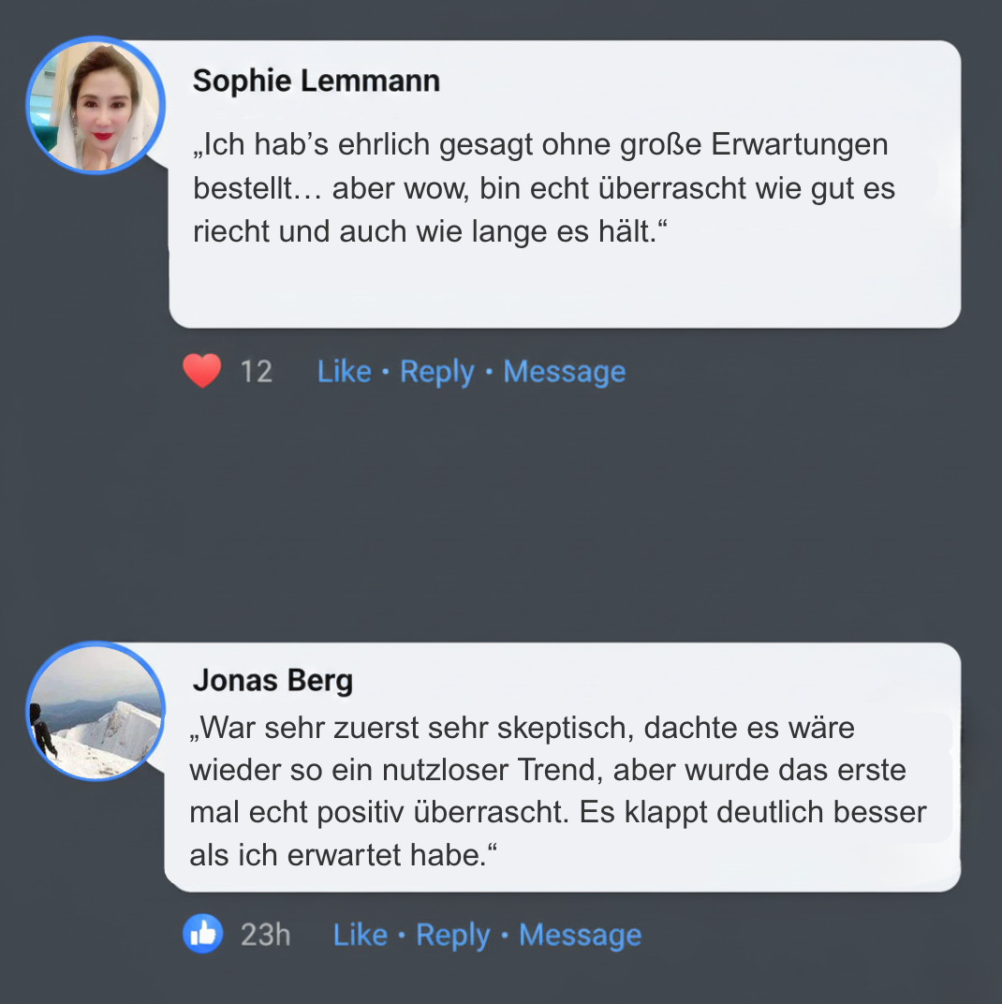
Task: Reply to Sophie Lemmann's comment
Action: [436, 372]
